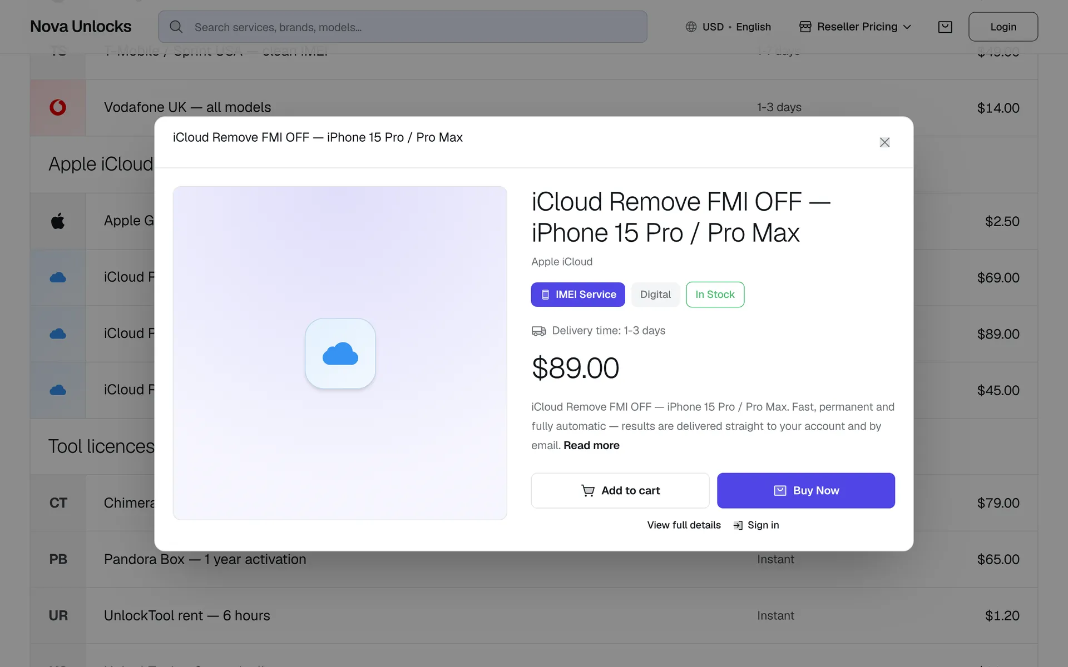This screenshot has width=1068, height=667.
Task: Open the shopping cart icon in header
Action: point(945,27)
